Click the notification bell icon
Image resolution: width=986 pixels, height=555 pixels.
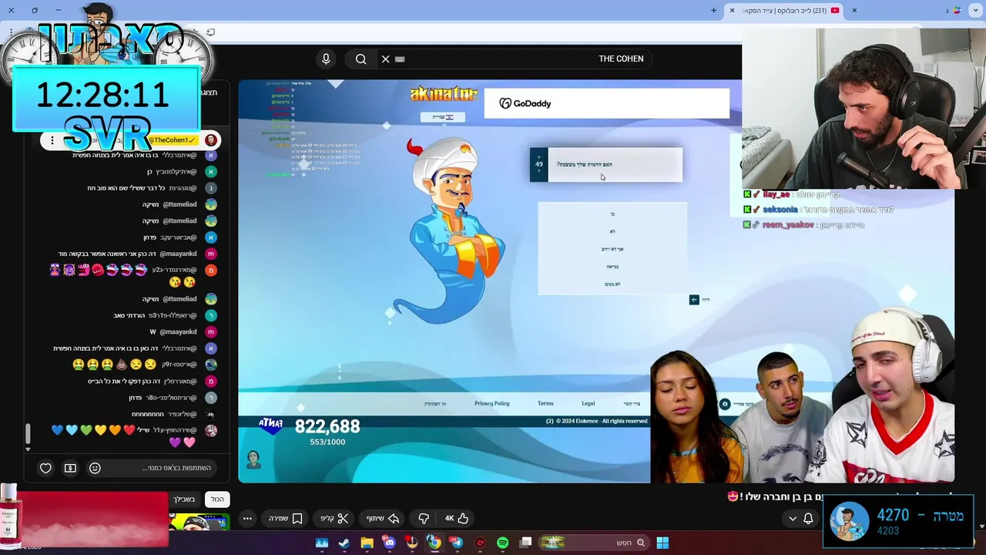pyautogui.click(x=808, y=519)
